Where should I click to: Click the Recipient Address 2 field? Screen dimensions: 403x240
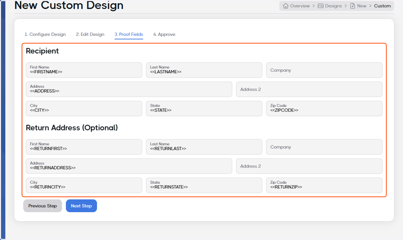tap(309, 89)
